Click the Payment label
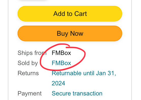The height and width of the screenshot is (100, 141). tap(29, 94)
